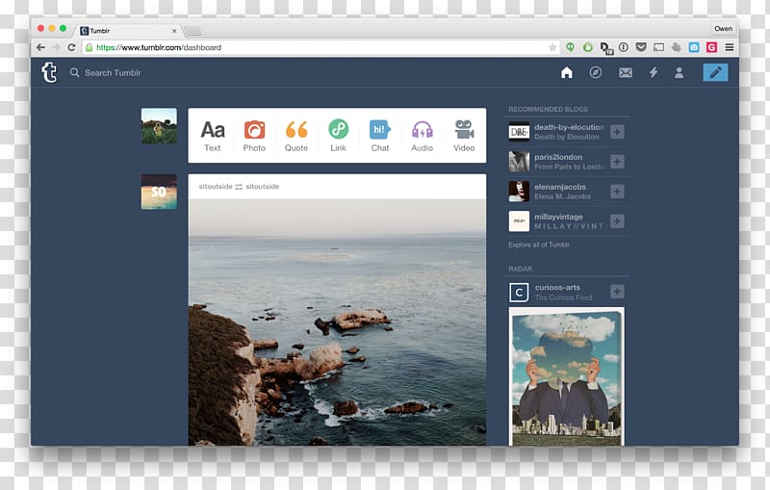Viewport: 770px width, 490px height.
Task: Open the millayvintage avatar thumbnail
Action: 519,221
